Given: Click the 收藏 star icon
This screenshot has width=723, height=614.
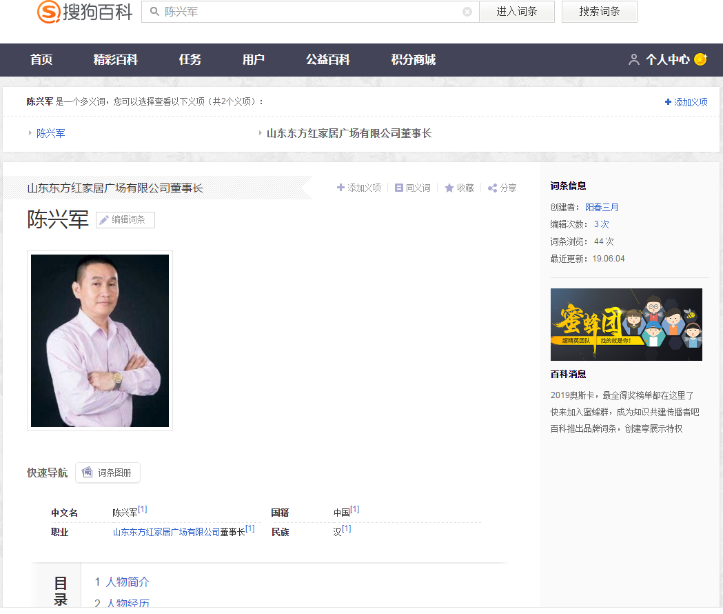Looking at the screenshot, I should tap(449, 188).
